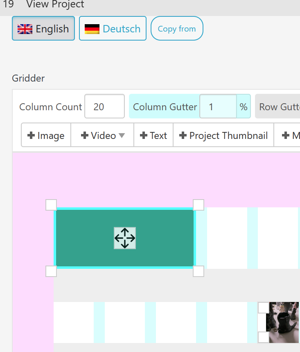Click top-left resize handle of green block

pyautogui.click(x=51, y=204)
